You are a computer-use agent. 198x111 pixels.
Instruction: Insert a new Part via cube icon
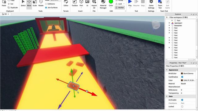(81, 2)
